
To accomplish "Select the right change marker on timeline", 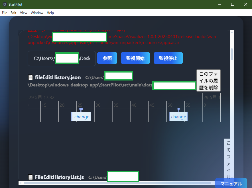I will (x=178, y=117).
